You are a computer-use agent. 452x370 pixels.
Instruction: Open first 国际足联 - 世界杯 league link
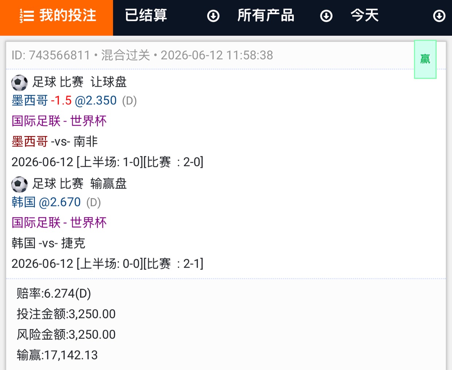click(x=59, y=121)
